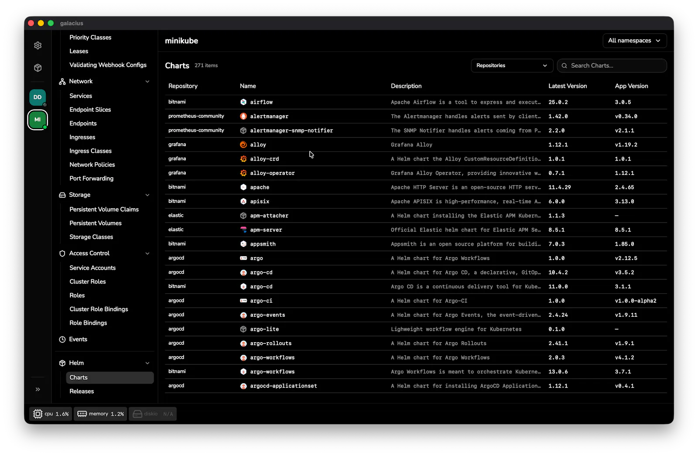
Task: Collapse the Access Control section
Action: [147, 254]
